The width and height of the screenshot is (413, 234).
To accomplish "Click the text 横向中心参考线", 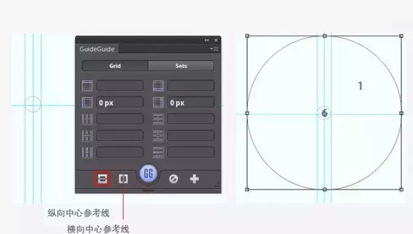I will click(x=98, y=229).
